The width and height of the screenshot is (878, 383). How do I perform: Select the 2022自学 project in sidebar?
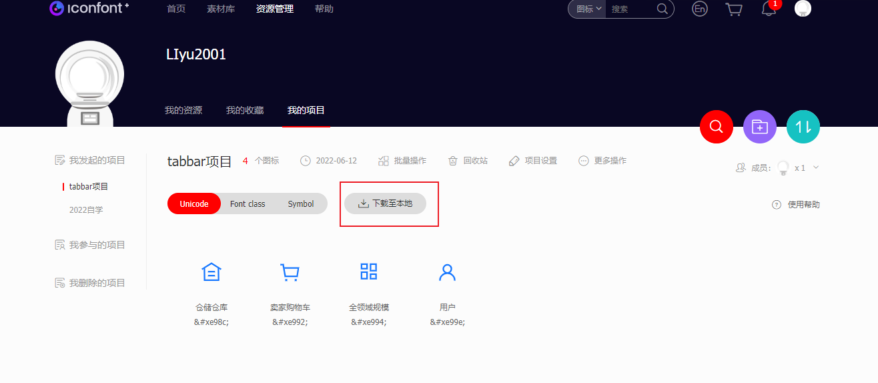[x=86, y=210]
